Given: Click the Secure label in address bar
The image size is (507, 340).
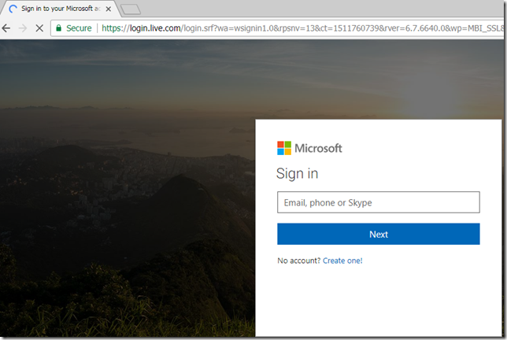Looking at the screenshot, I should click(x=79, y=28).
